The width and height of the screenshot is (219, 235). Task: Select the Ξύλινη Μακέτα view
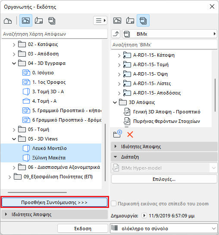pos(51,158)
